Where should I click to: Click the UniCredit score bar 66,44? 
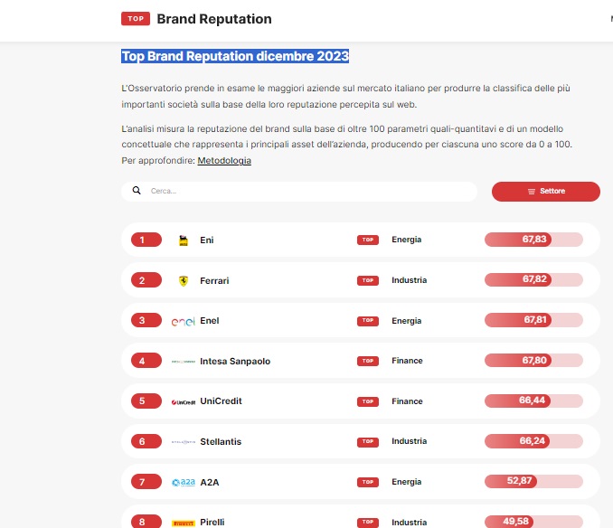[533, 401]
